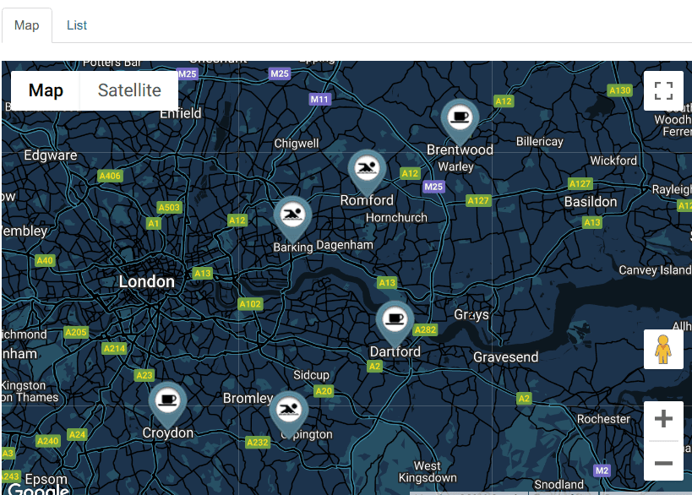Click the Warley label
The height and width of the screenshot is (495, 692).
click(x=455, y=166)
